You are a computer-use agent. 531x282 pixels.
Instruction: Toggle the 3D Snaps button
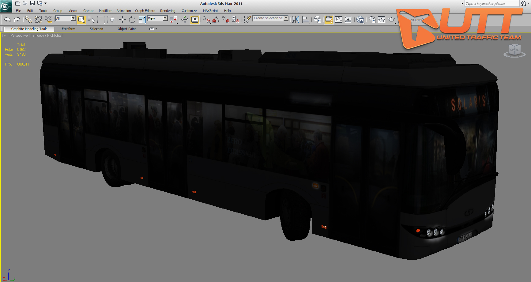[x=206, y=20]
